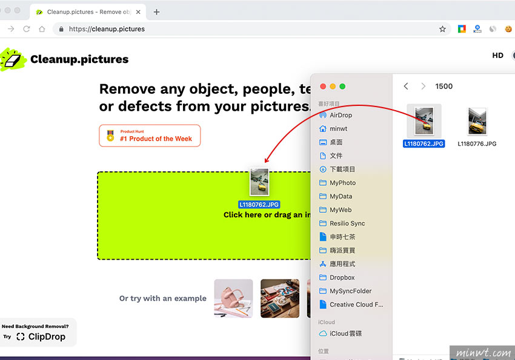515x360 pixels.
Task: Click the 'Or try with an example' text
Action: pyautogui.click(x=163, y=298)
